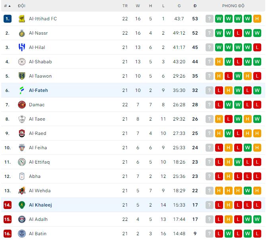Open the Al-Shabab team link

point(40,62)
